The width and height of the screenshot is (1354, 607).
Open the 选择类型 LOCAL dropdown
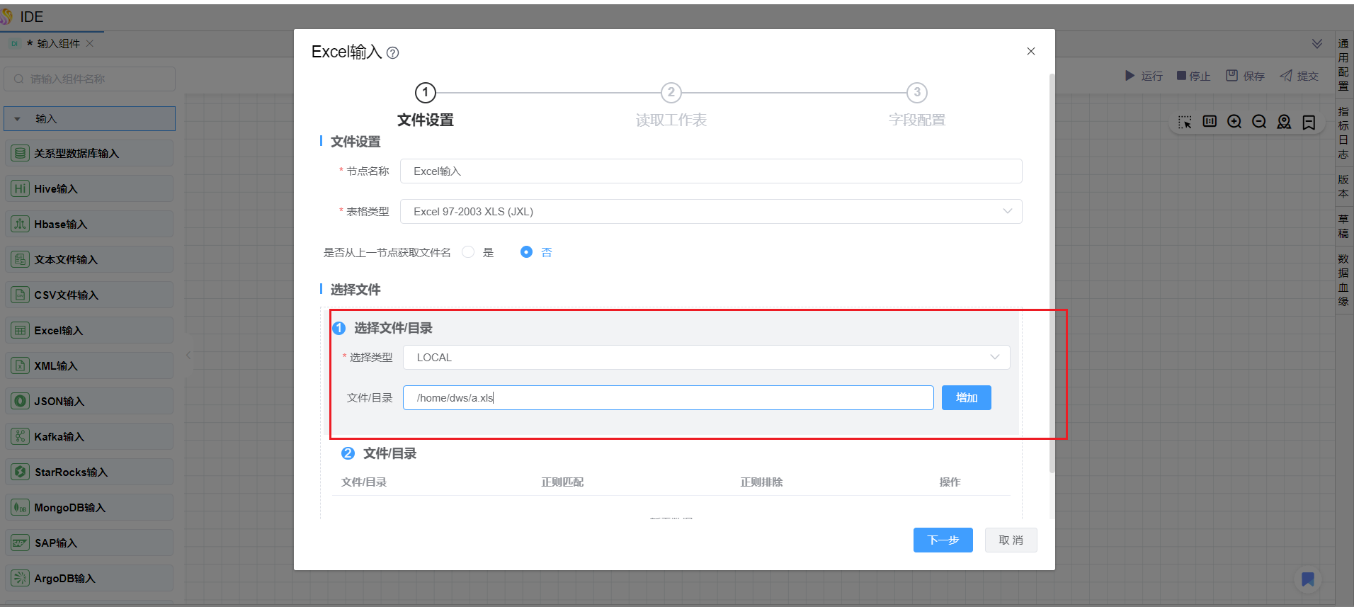(x=706, y=358)
